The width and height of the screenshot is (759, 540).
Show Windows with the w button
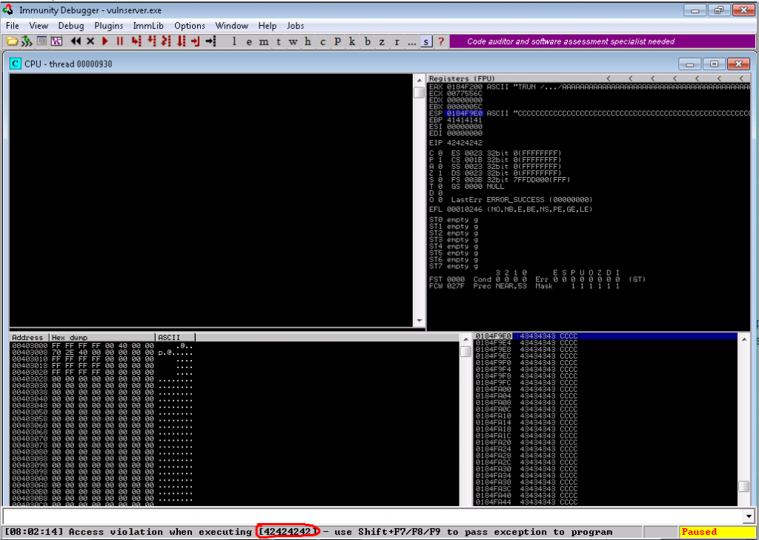[x=293, y=41]
